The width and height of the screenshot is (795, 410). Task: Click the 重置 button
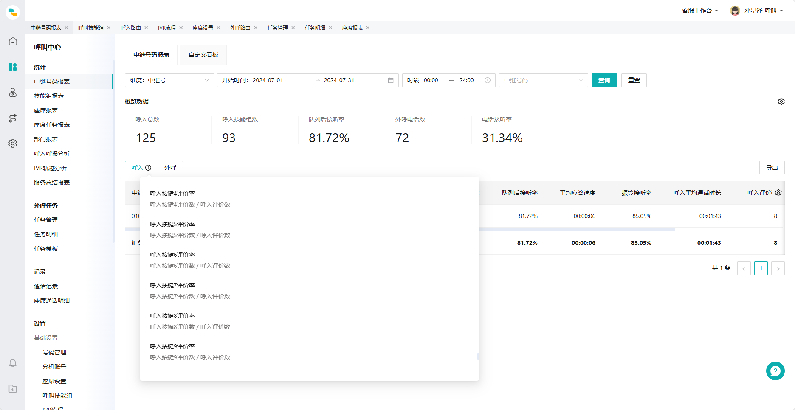point(634,80)
